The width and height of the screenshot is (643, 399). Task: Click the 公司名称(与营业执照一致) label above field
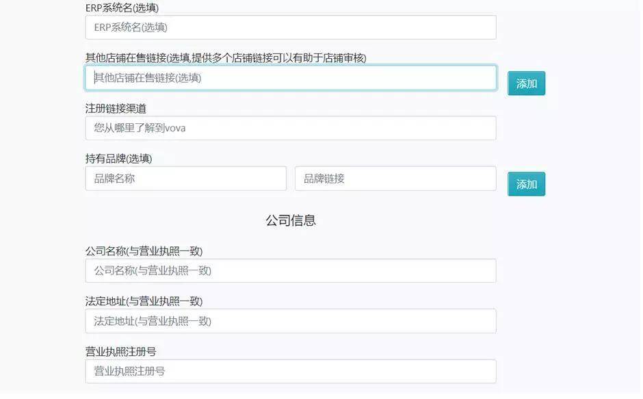coord(144,250)
